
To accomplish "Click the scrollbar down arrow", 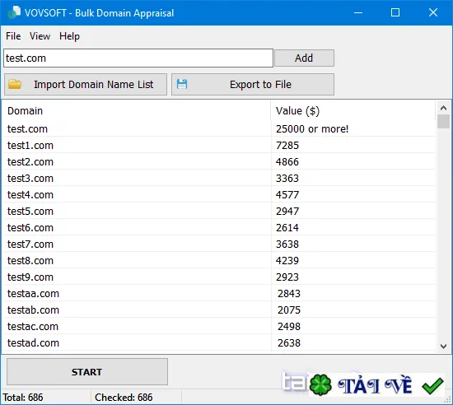I will coord(443,346).
